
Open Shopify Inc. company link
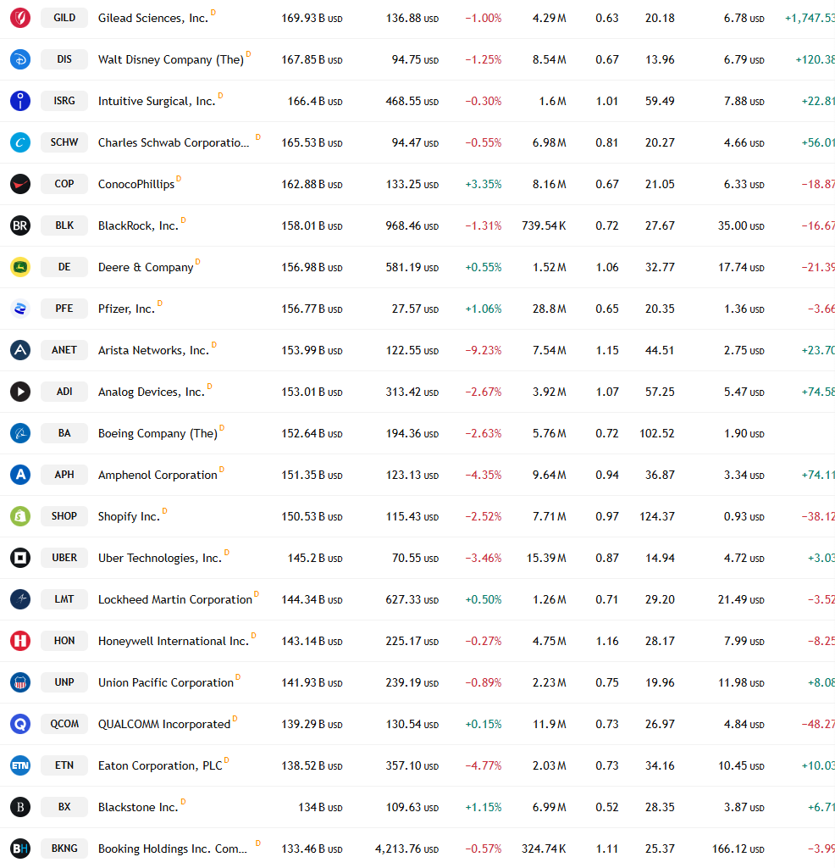point(129,516)
